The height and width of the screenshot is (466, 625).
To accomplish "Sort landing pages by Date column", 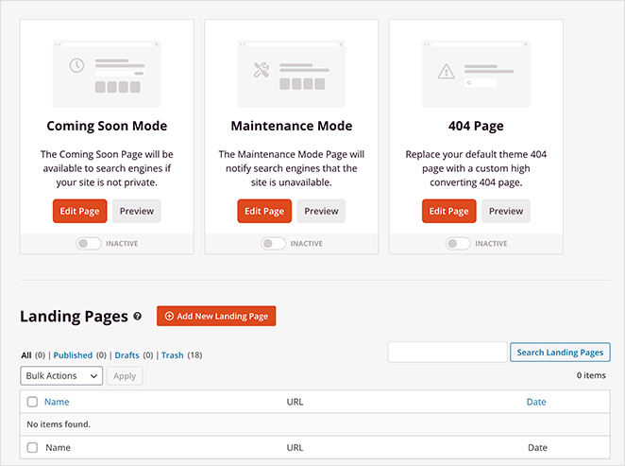I will click(536, 402).
